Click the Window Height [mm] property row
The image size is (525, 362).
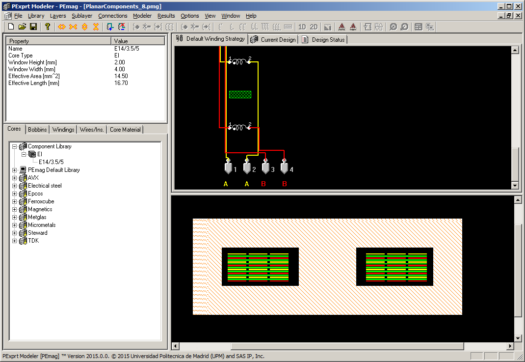86,62
